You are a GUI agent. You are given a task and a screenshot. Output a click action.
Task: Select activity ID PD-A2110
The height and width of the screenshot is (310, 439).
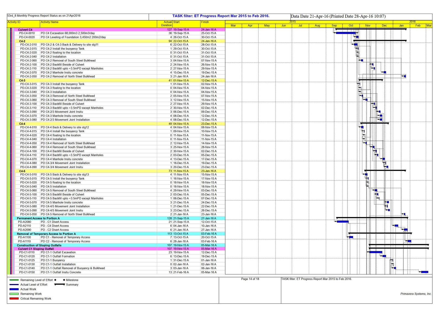click(x=25, y=226)
